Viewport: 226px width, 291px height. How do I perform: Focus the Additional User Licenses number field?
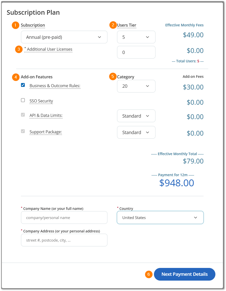pos(136,52)
